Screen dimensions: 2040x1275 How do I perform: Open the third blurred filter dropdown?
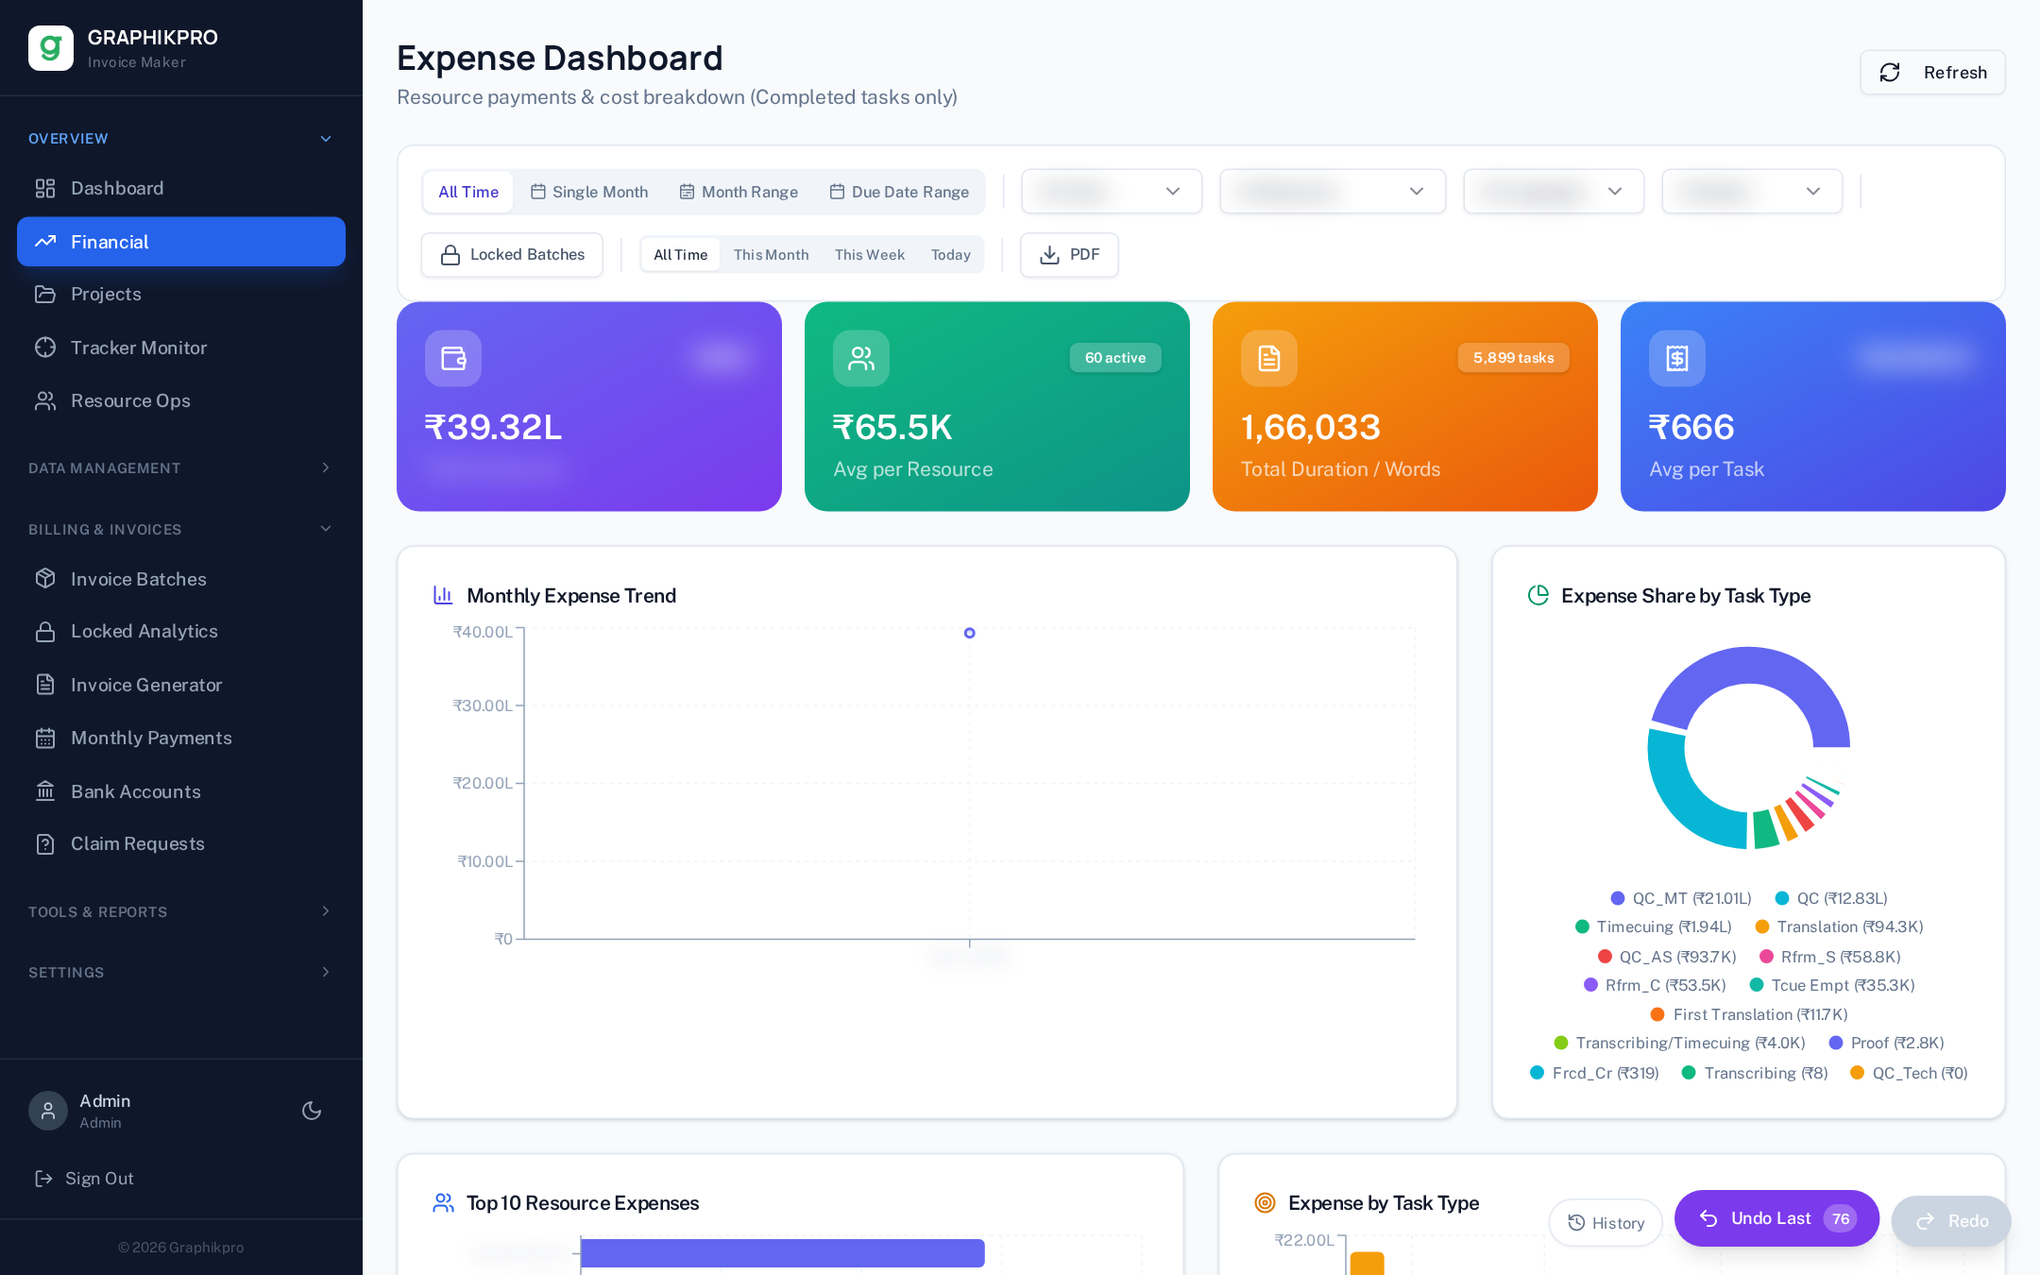point(1554,192)
